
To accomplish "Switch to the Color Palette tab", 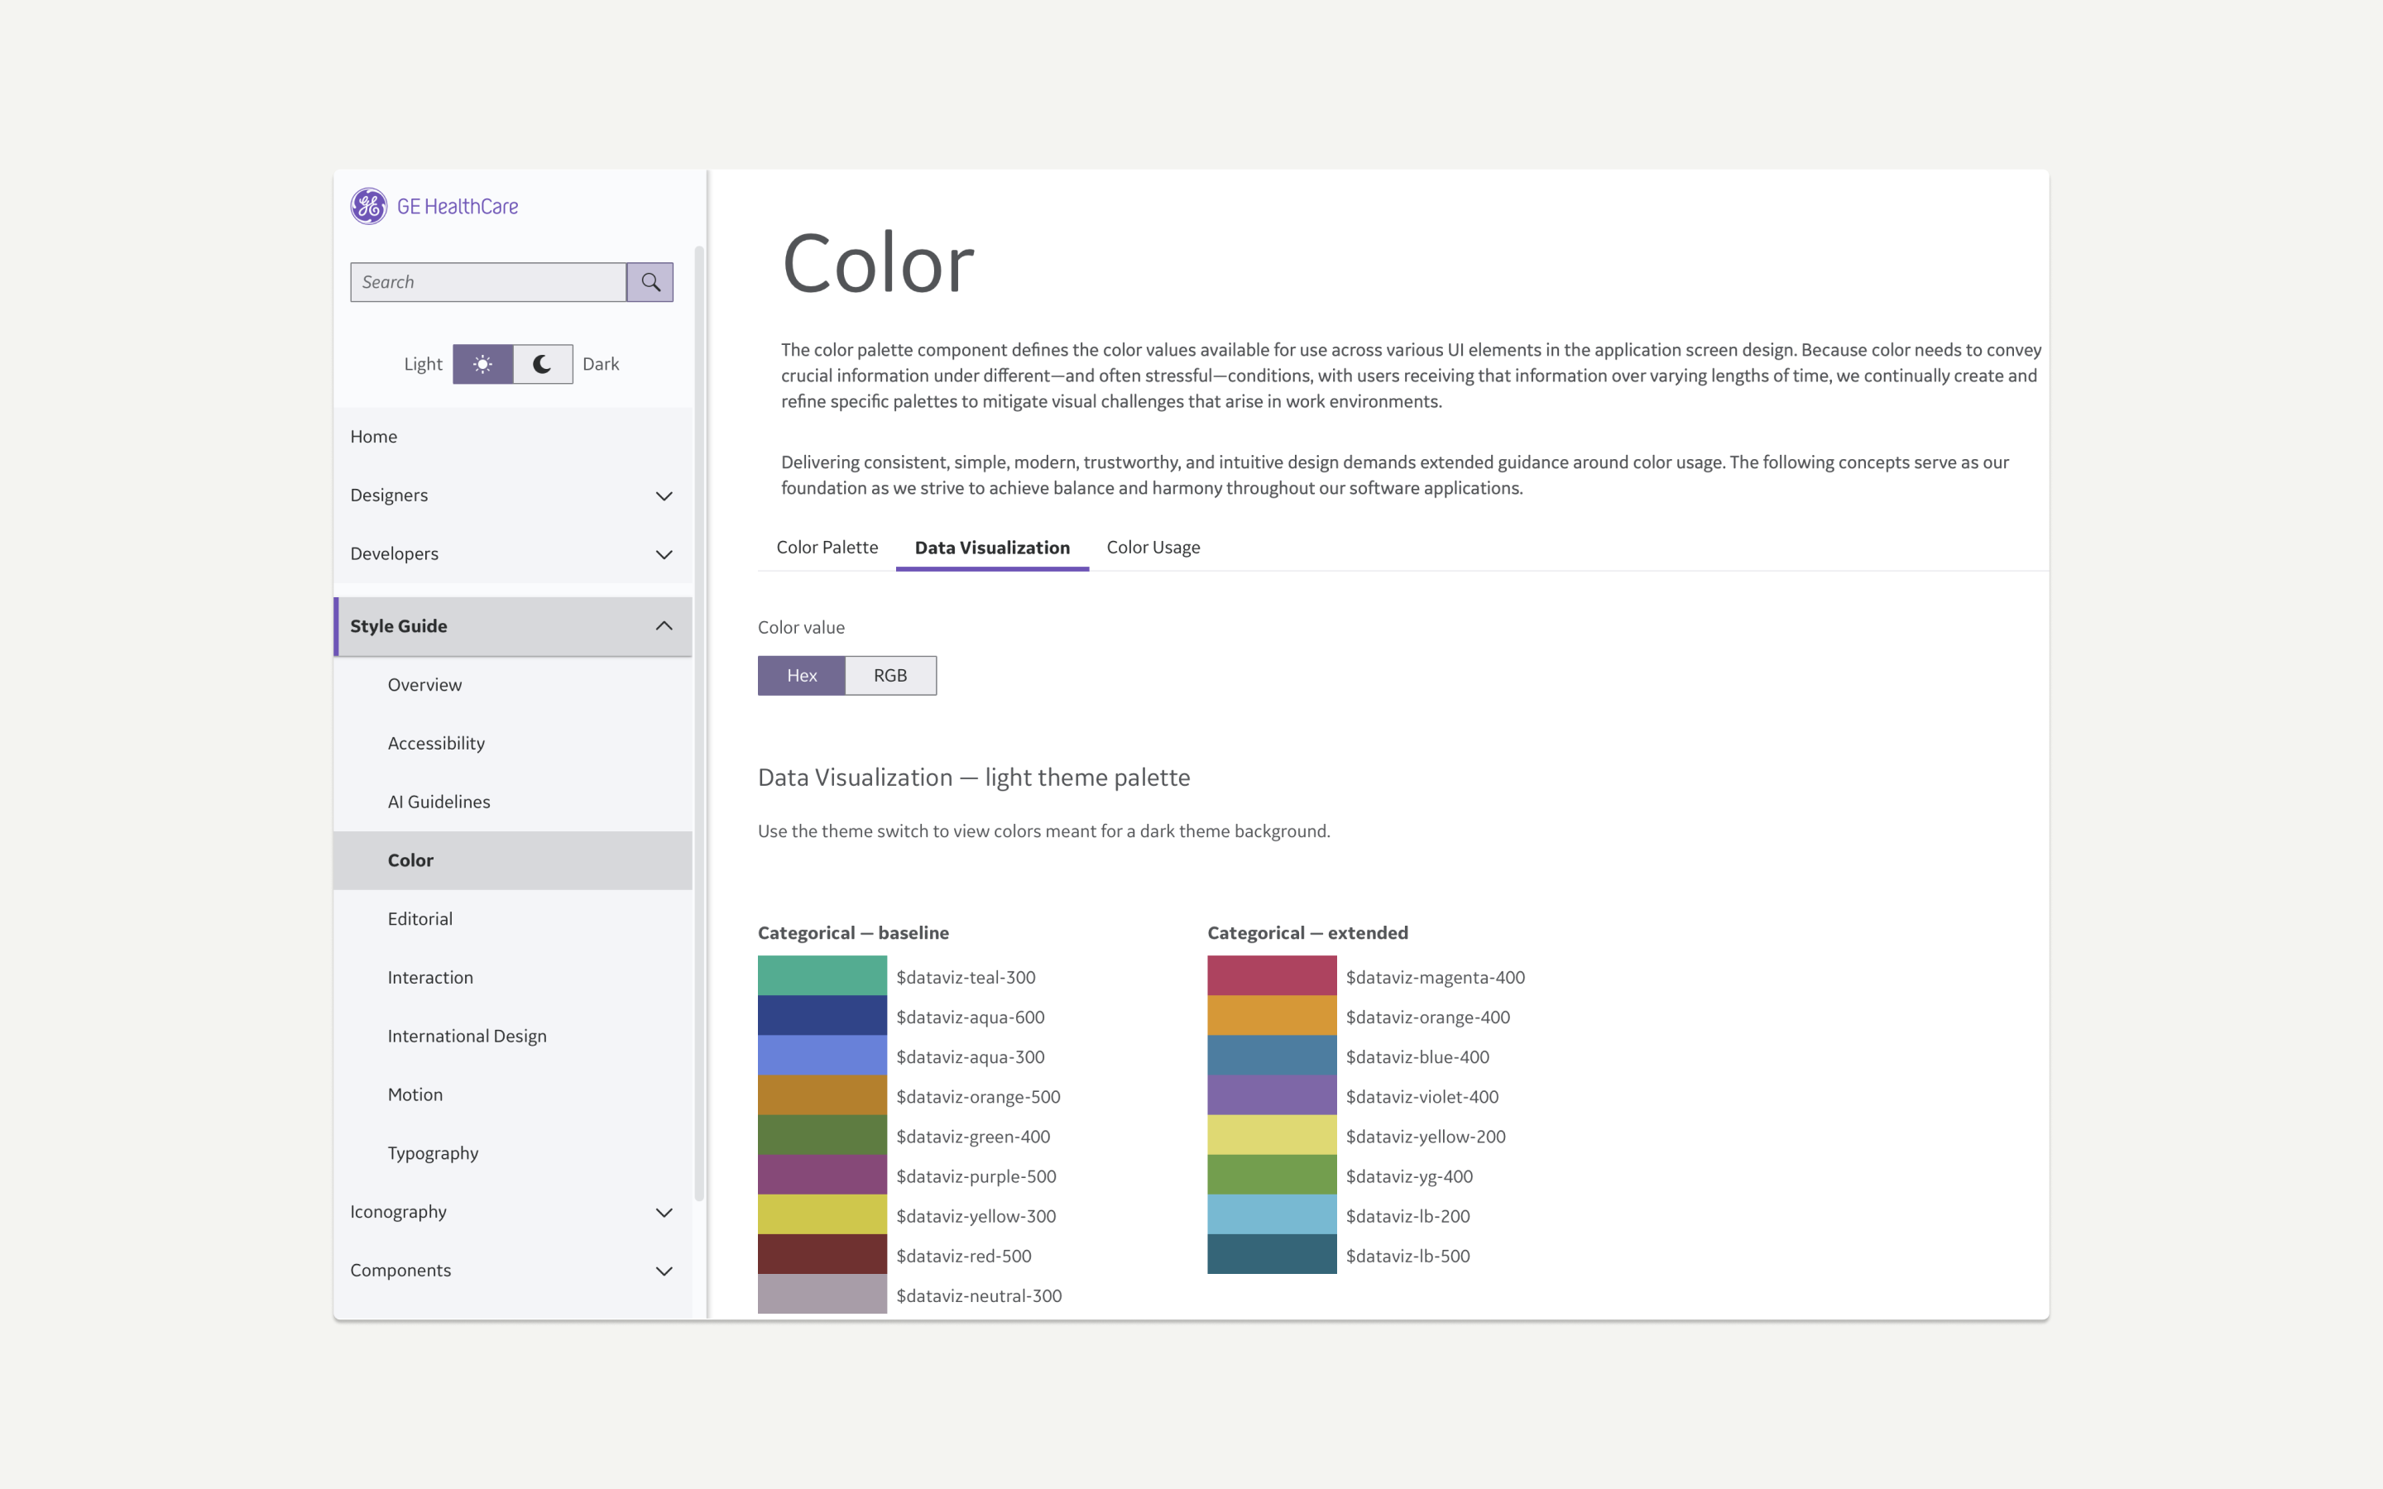I will [826, 548].
